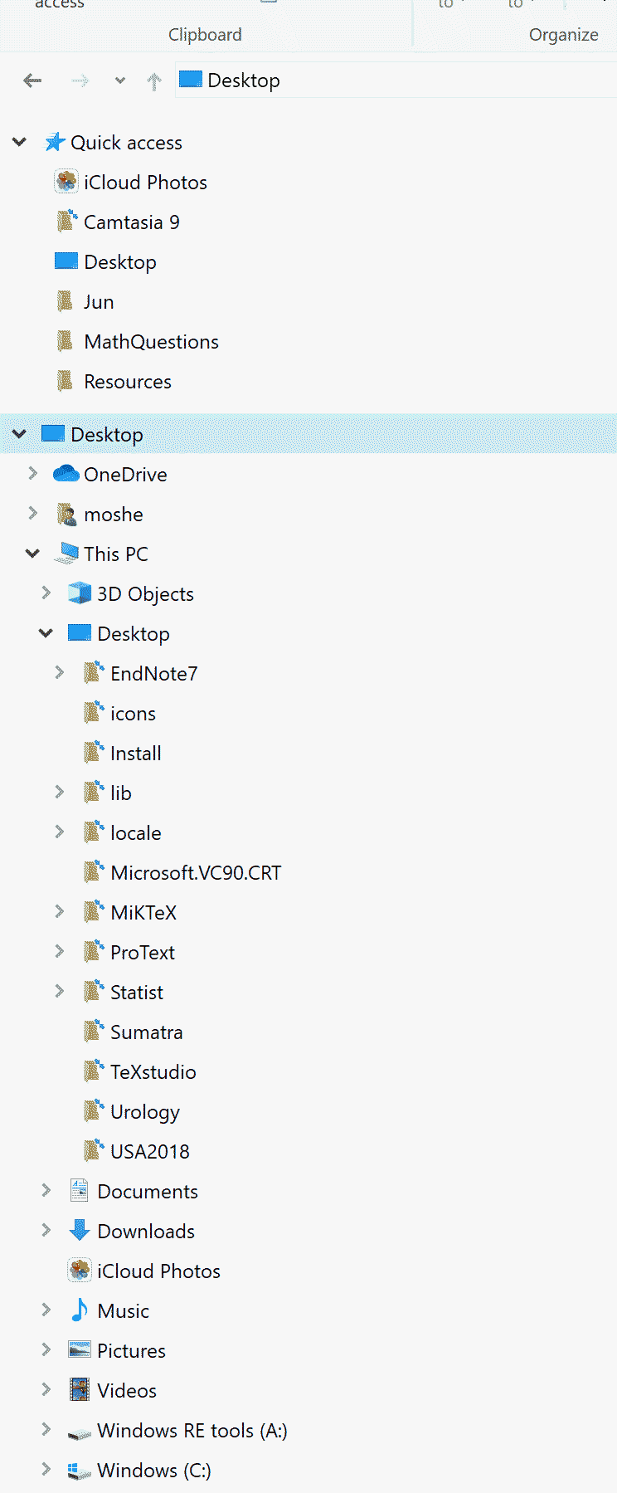Select the icons folder

point(133,714)
